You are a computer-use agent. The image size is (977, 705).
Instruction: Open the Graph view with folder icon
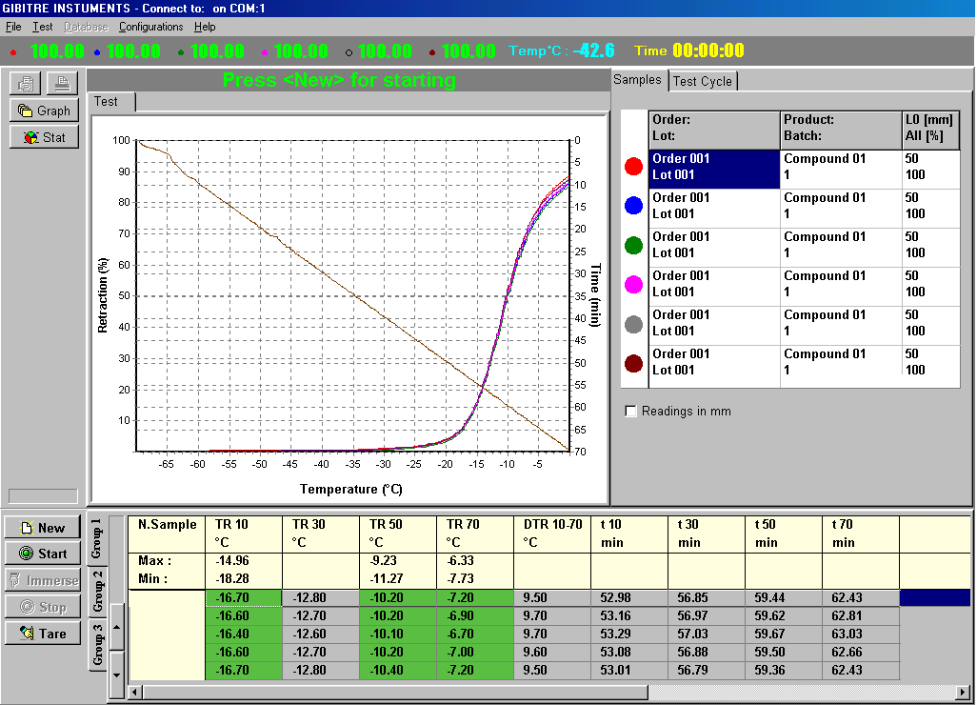coord(43,111)
